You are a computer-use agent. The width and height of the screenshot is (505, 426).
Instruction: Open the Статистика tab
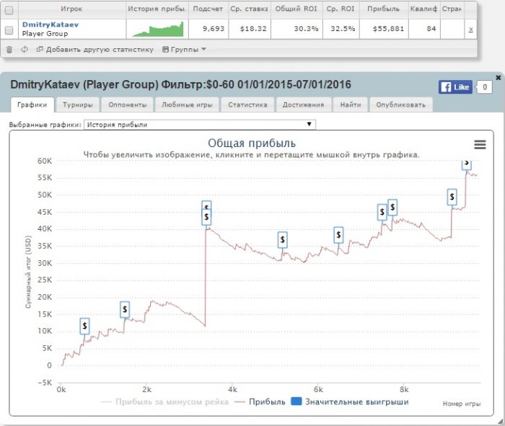coord(247,105)
